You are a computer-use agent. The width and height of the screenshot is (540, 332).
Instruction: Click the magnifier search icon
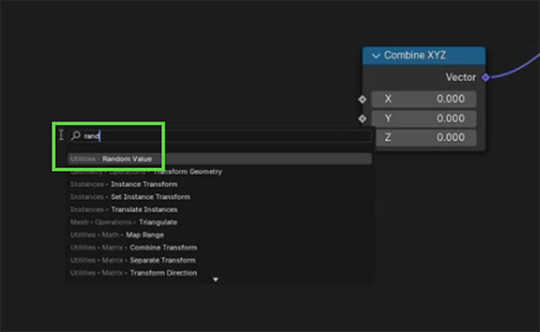(76, 135)
